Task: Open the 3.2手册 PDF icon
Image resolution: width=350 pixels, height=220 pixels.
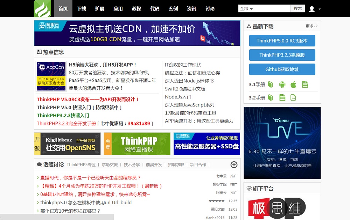Action: click(x=293, y=97)
